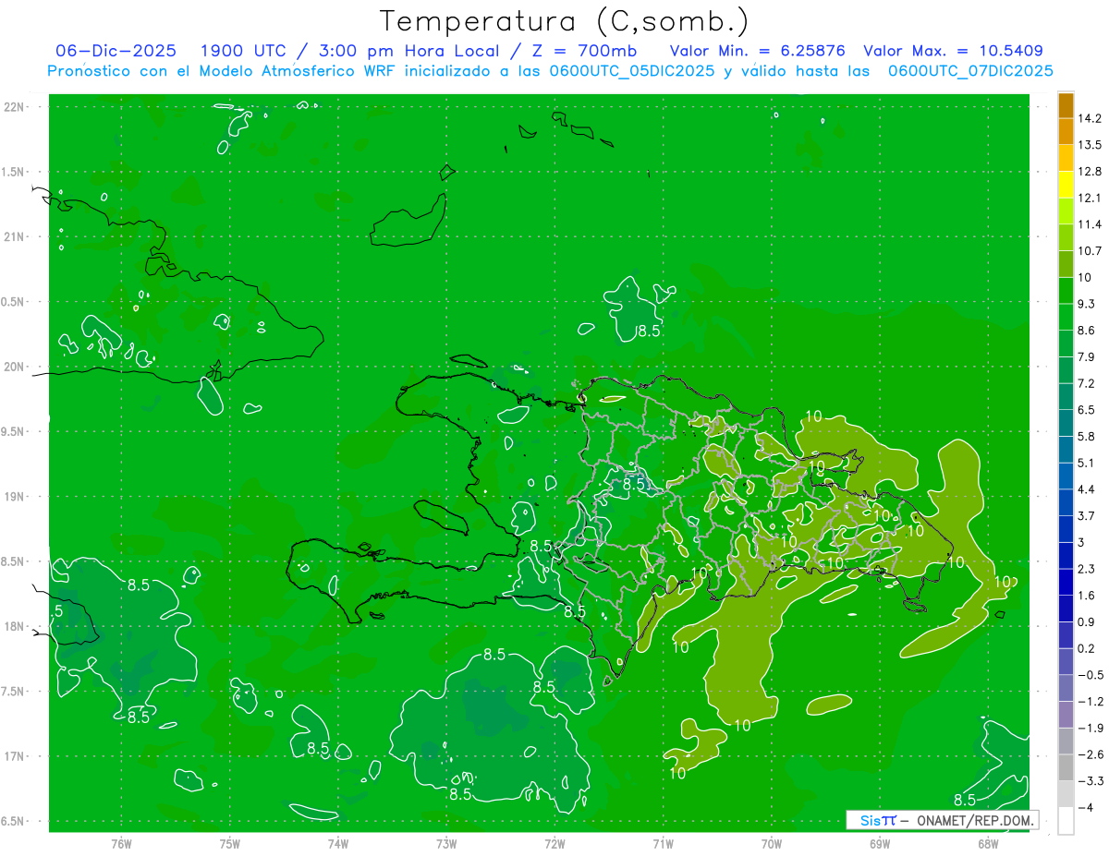The width and height of the screenshot is (1109, 856).
Task: Click the latitude axis label "9.5N"
Action: (14, 432)
